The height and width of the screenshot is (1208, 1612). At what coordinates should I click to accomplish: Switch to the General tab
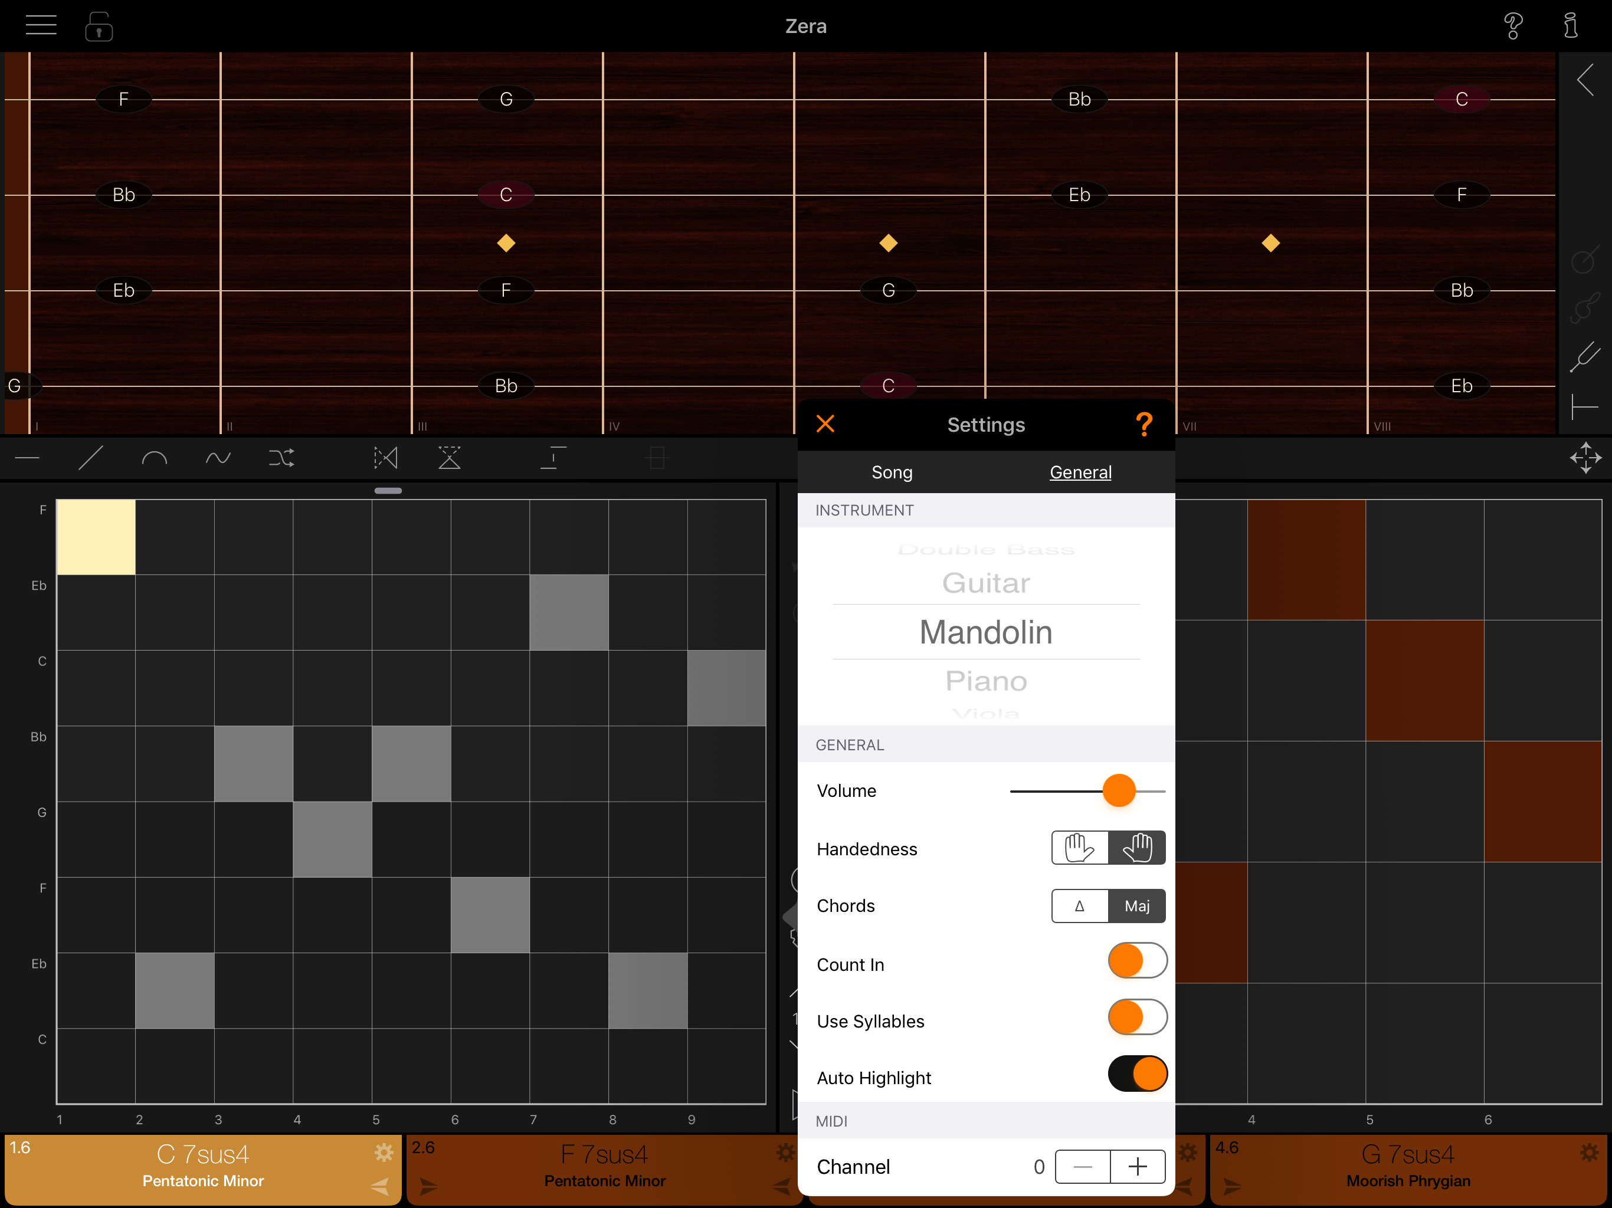click(x=1080, y=472)
